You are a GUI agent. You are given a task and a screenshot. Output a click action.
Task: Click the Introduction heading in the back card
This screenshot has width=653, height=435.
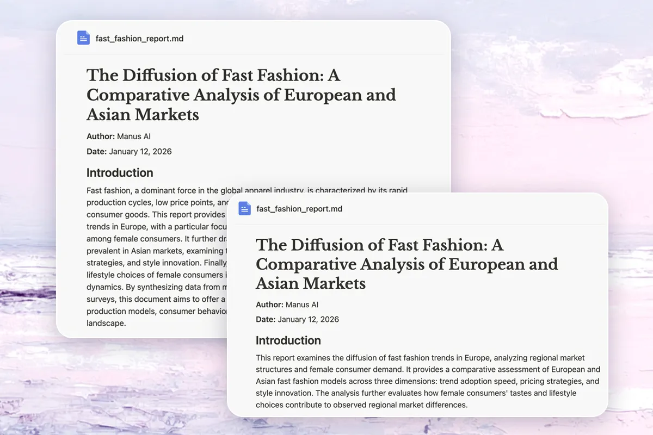[x=120, y=173]
